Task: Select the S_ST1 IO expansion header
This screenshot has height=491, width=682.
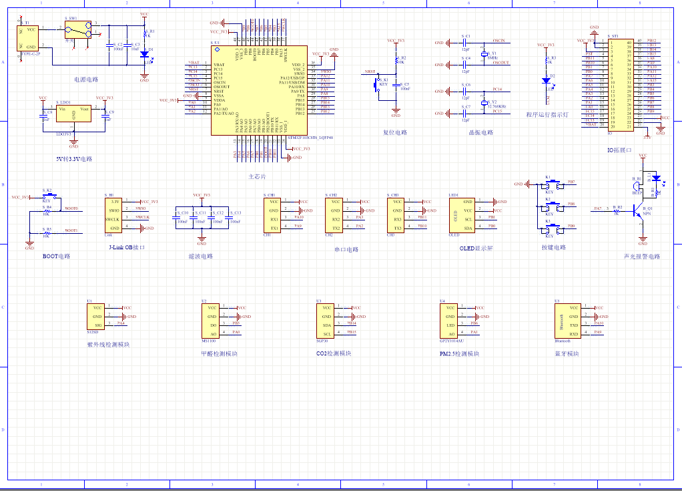Action: pyautogui.click(x=621, y=85)
